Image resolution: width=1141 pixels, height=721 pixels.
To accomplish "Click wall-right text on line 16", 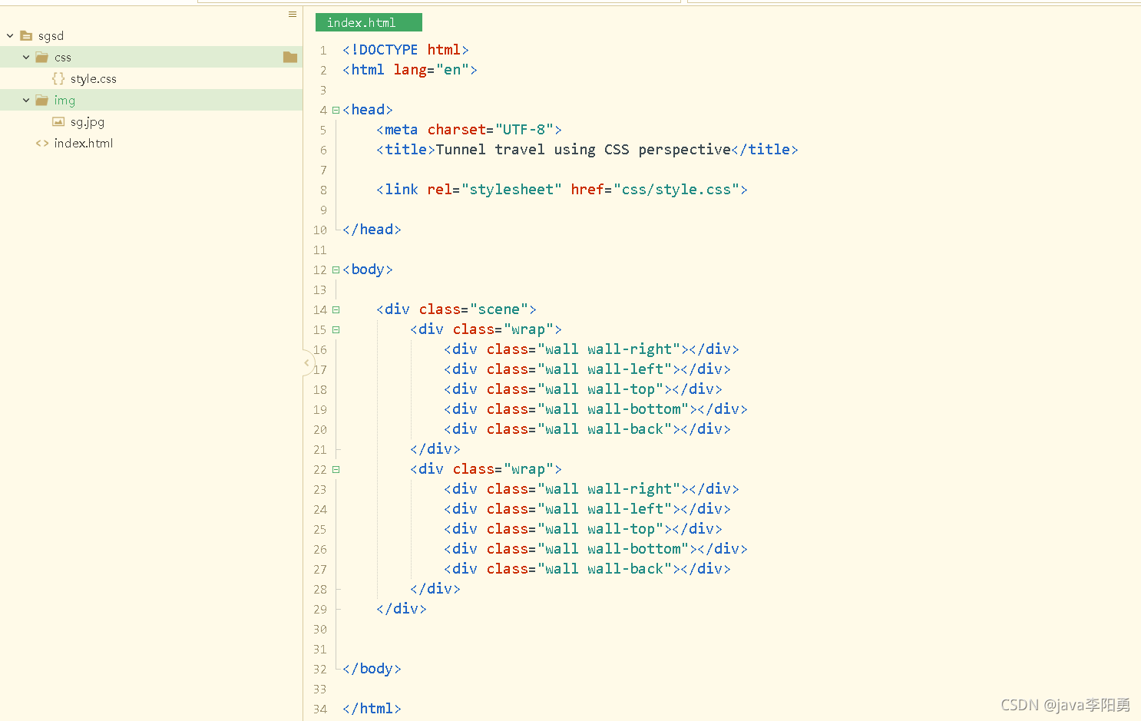I will point(630,349).
